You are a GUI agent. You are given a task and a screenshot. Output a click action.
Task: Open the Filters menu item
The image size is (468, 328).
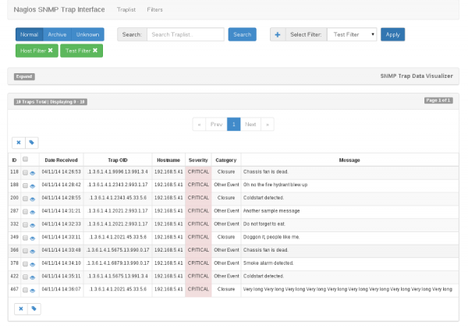[x=155, y=10]
